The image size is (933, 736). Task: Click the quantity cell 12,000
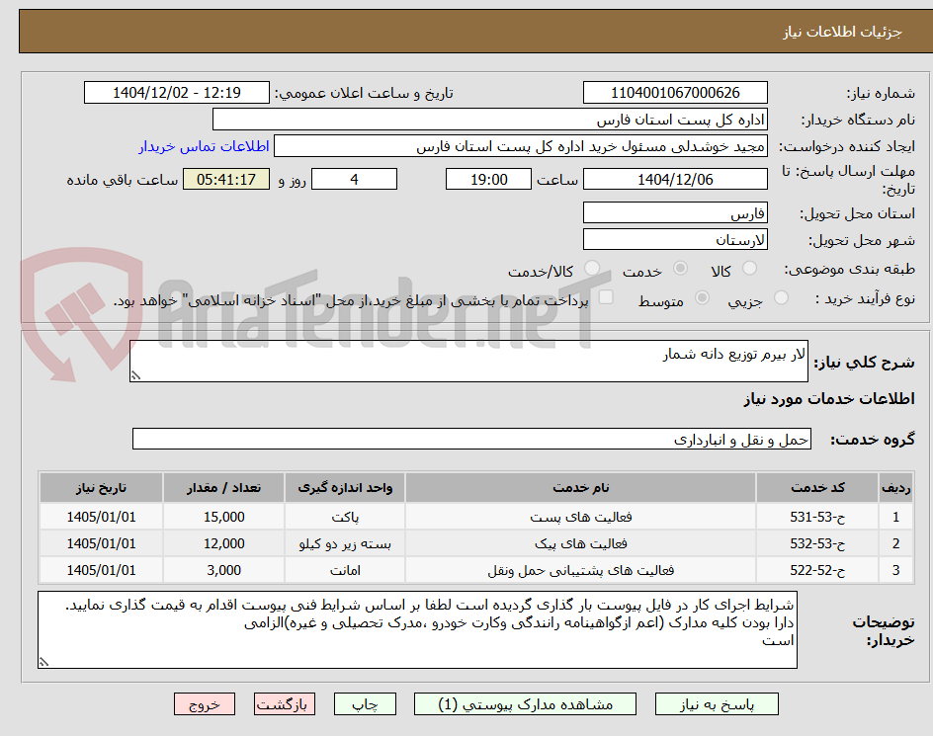223,543
